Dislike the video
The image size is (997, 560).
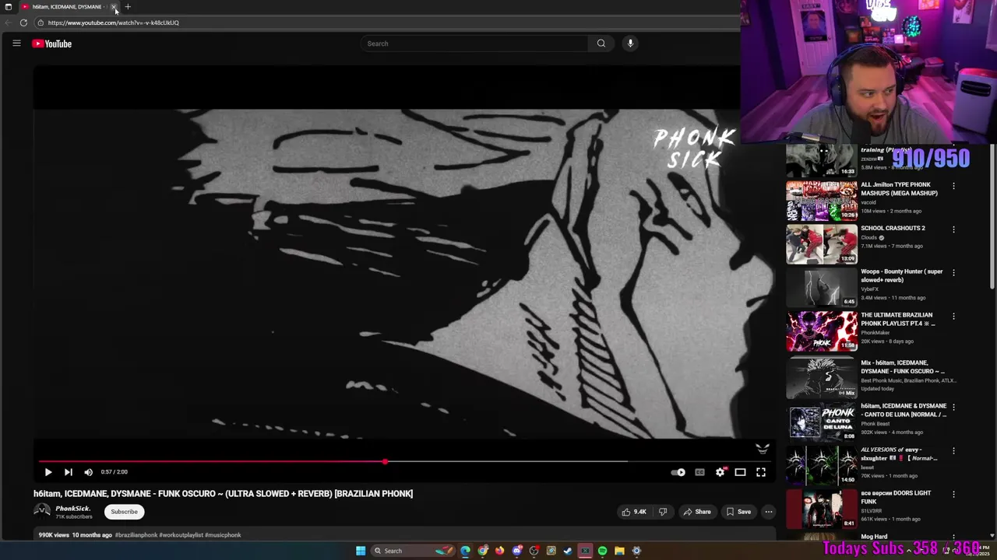point(663,512)
